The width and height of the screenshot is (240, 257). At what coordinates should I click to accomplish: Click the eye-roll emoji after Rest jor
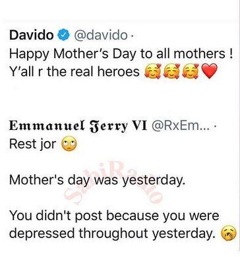pos(69,144)
